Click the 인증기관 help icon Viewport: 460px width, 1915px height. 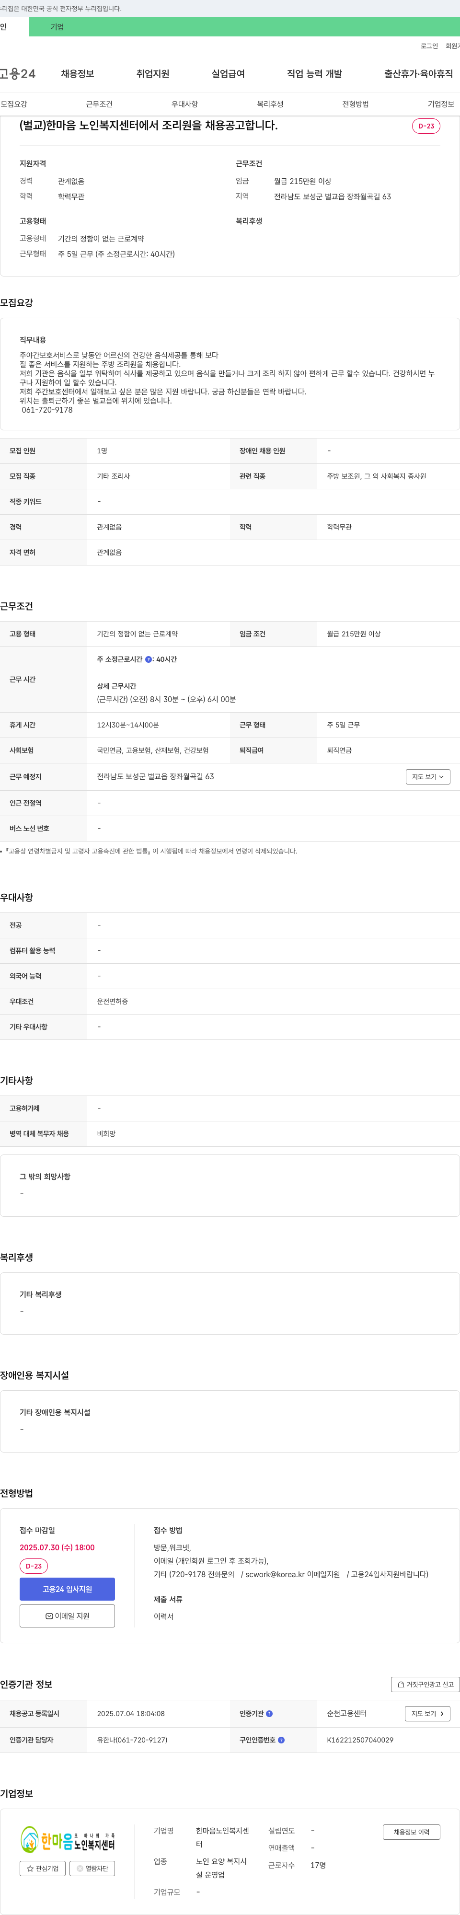point(269,1714)
